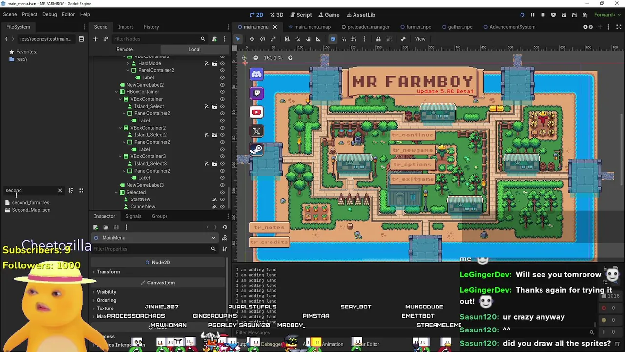Instantiate child scene link icon
Image resolution: width=625 pixels, height=352 pixels.
point(105,39)
